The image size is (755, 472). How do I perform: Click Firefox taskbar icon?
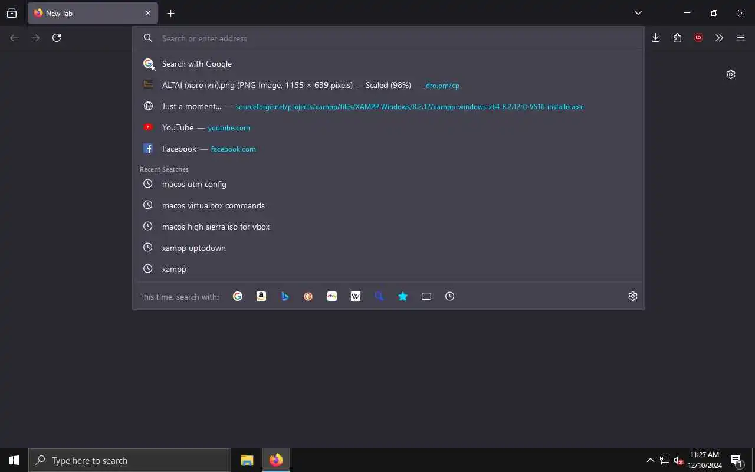point(276,460)
